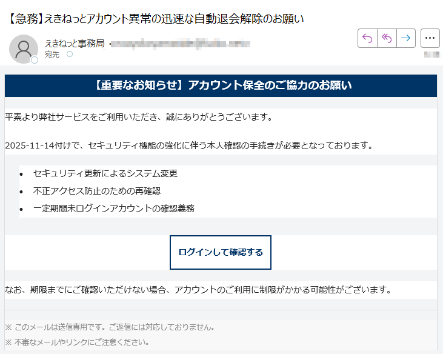Click the Forward arrow icon
The width and height of the screenshot is (443, 354).
(406, 38)
